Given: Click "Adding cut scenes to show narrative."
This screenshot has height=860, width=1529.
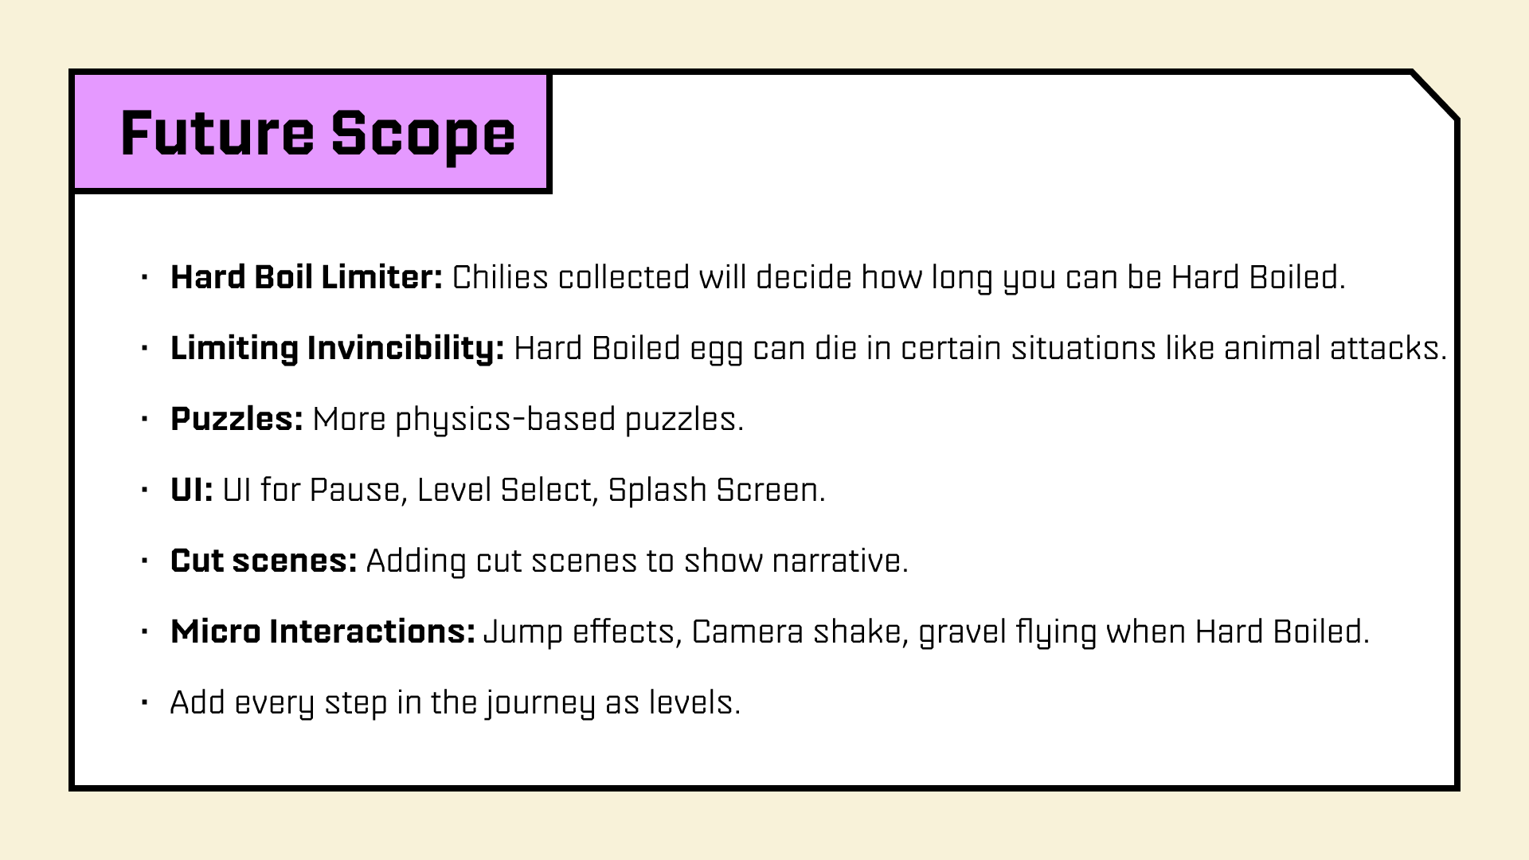Looking at the screenshot, I should click(x=636, y=561).
